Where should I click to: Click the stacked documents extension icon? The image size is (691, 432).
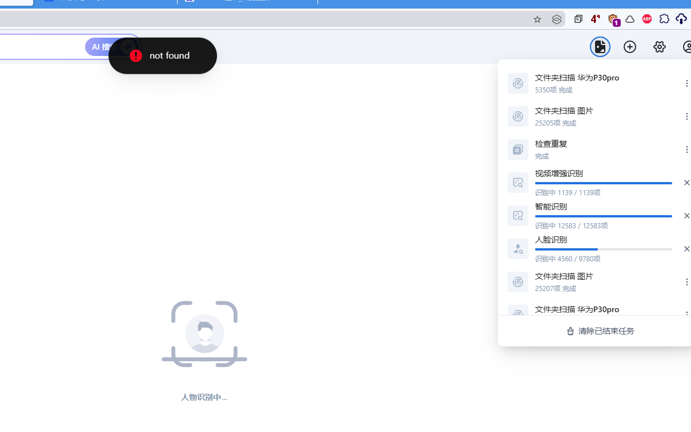click(x=578, y=19)
